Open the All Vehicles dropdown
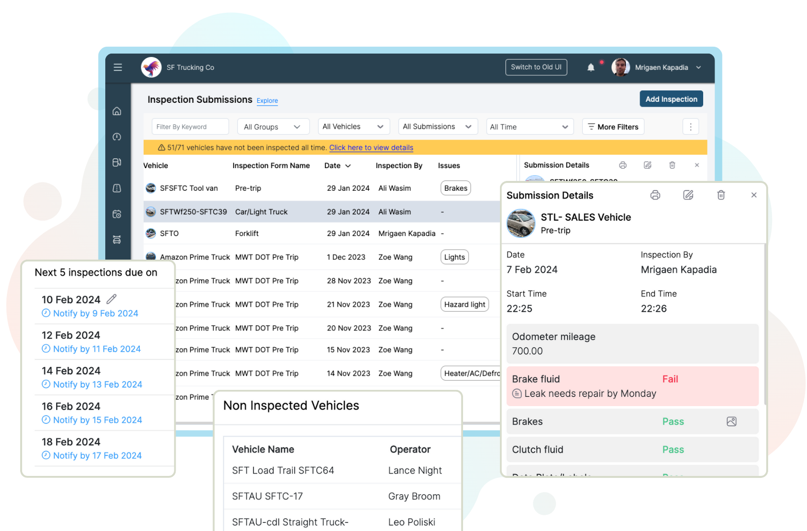 pyautogui.click(x=353, y=126)
